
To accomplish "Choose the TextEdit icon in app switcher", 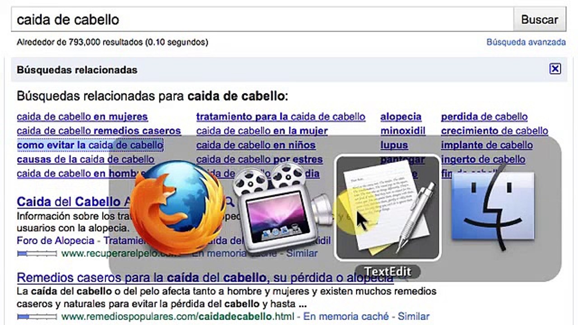I will pyautogui.click(x=387, y=208).
